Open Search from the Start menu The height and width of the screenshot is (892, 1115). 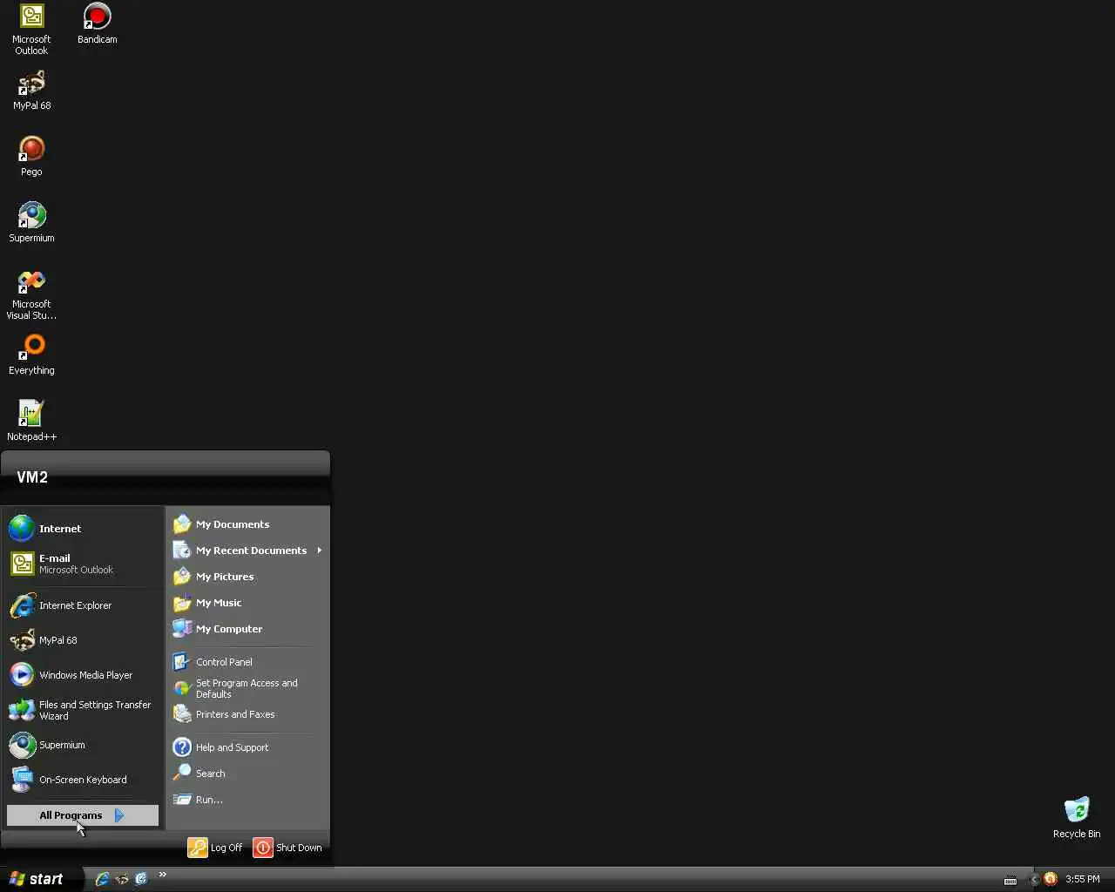(x=247, y=774)
